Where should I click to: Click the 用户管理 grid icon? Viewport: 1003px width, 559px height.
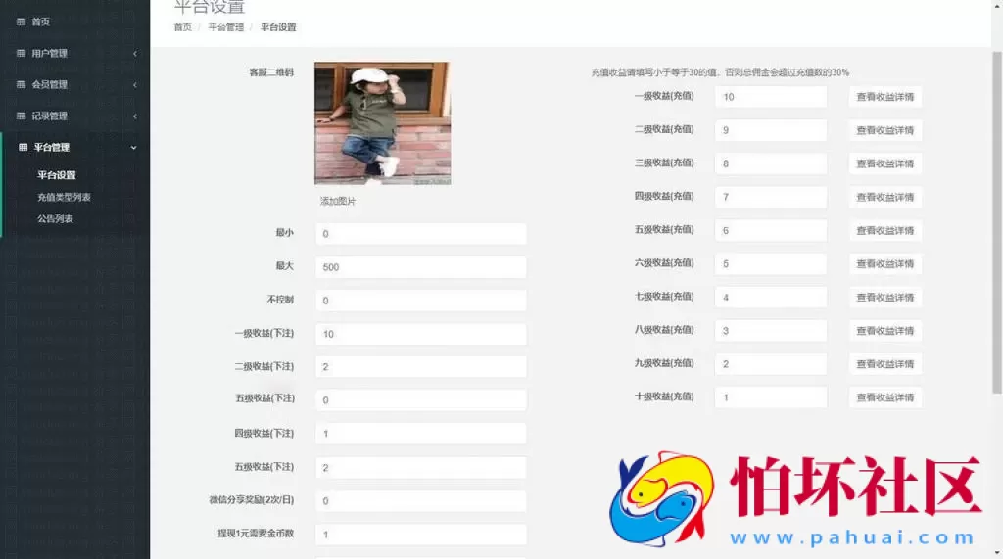[22, 53]
